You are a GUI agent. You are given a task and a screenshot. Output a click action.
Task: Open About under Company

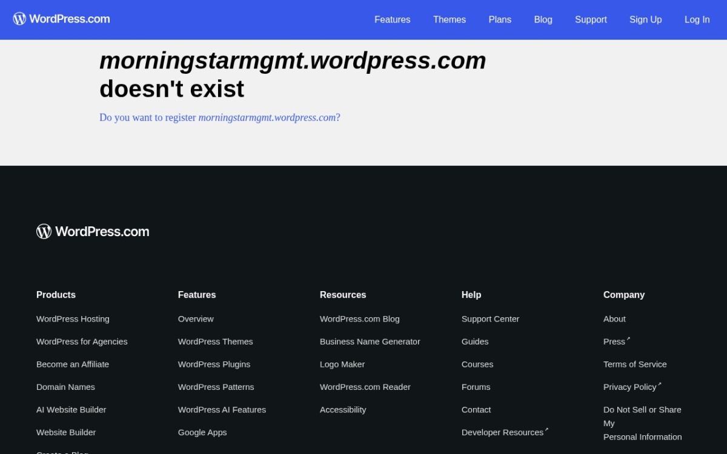pos(614,319)
